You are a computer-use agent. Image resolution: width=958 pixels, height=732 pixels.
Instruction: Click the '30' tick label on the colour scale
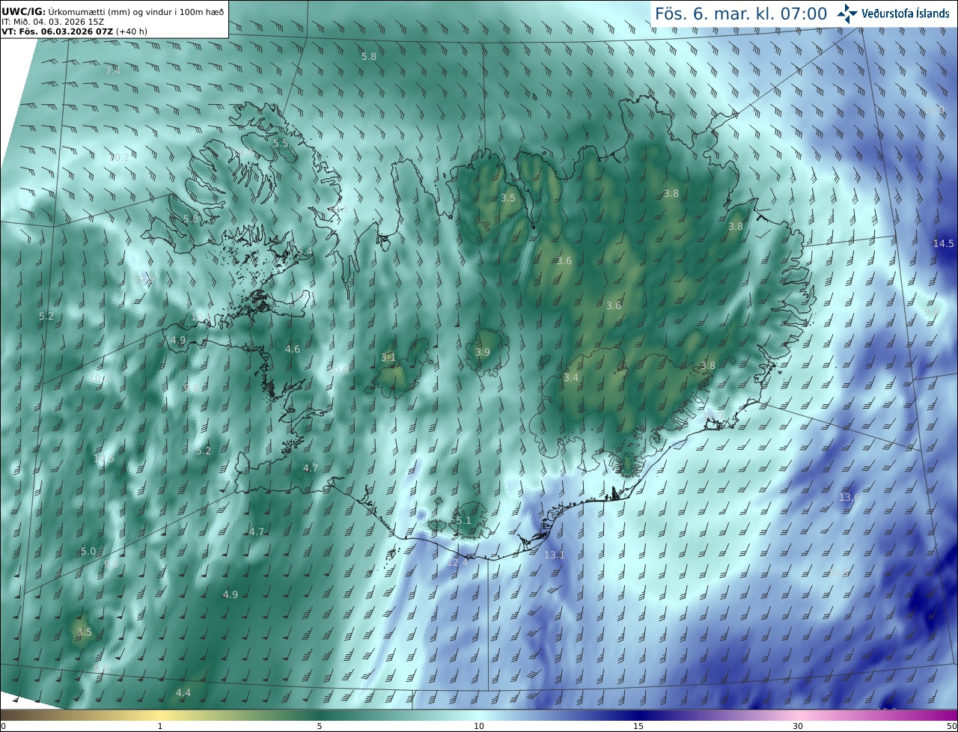click(x=798, y=726)
